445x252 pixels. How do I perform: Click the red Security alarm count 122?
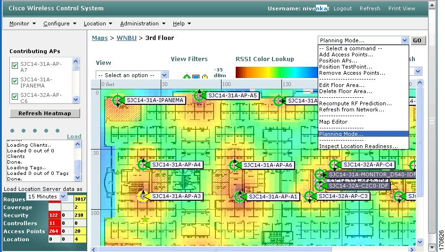[54, 215]
